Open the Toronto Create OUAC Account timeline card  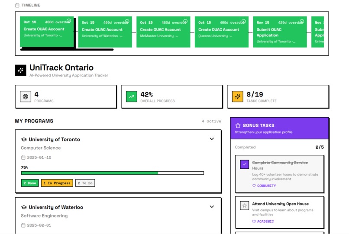pos(47,32)
